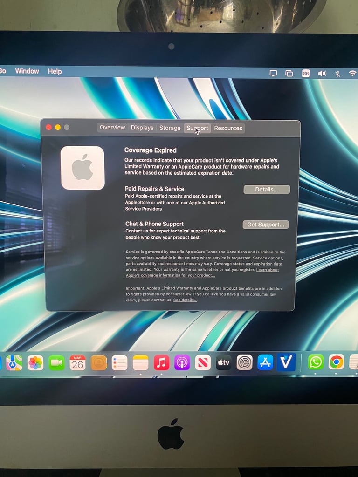Launch WhatsApp from the dock

tap(316, 362)
